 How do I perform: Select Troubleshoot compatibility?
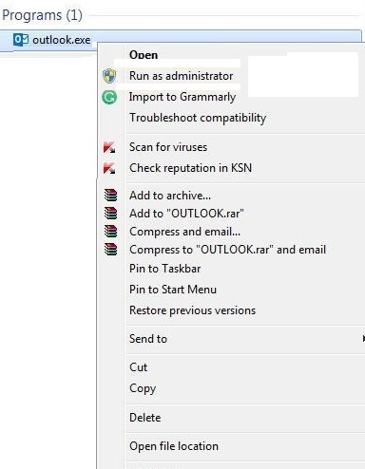point(198,118)
